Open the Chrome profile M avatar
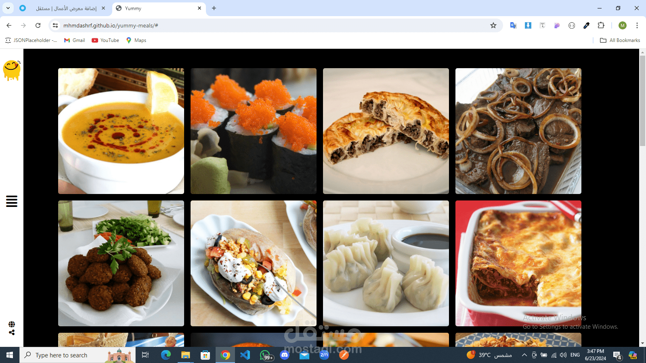This screenshot has width=646, height=363. [x=623, y=25]
